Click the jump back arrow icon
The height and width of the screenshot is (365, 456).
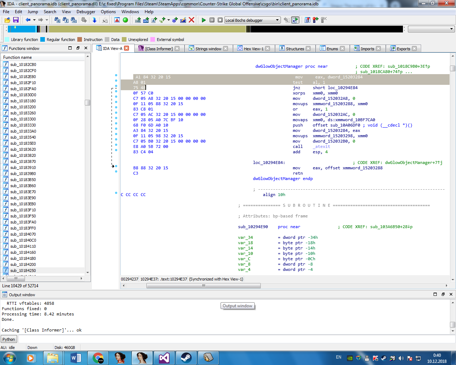point(28,20)
